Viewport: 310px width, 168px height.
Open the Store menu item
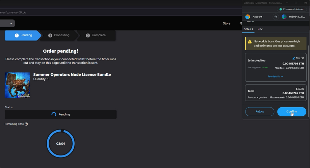coord(226,23)
